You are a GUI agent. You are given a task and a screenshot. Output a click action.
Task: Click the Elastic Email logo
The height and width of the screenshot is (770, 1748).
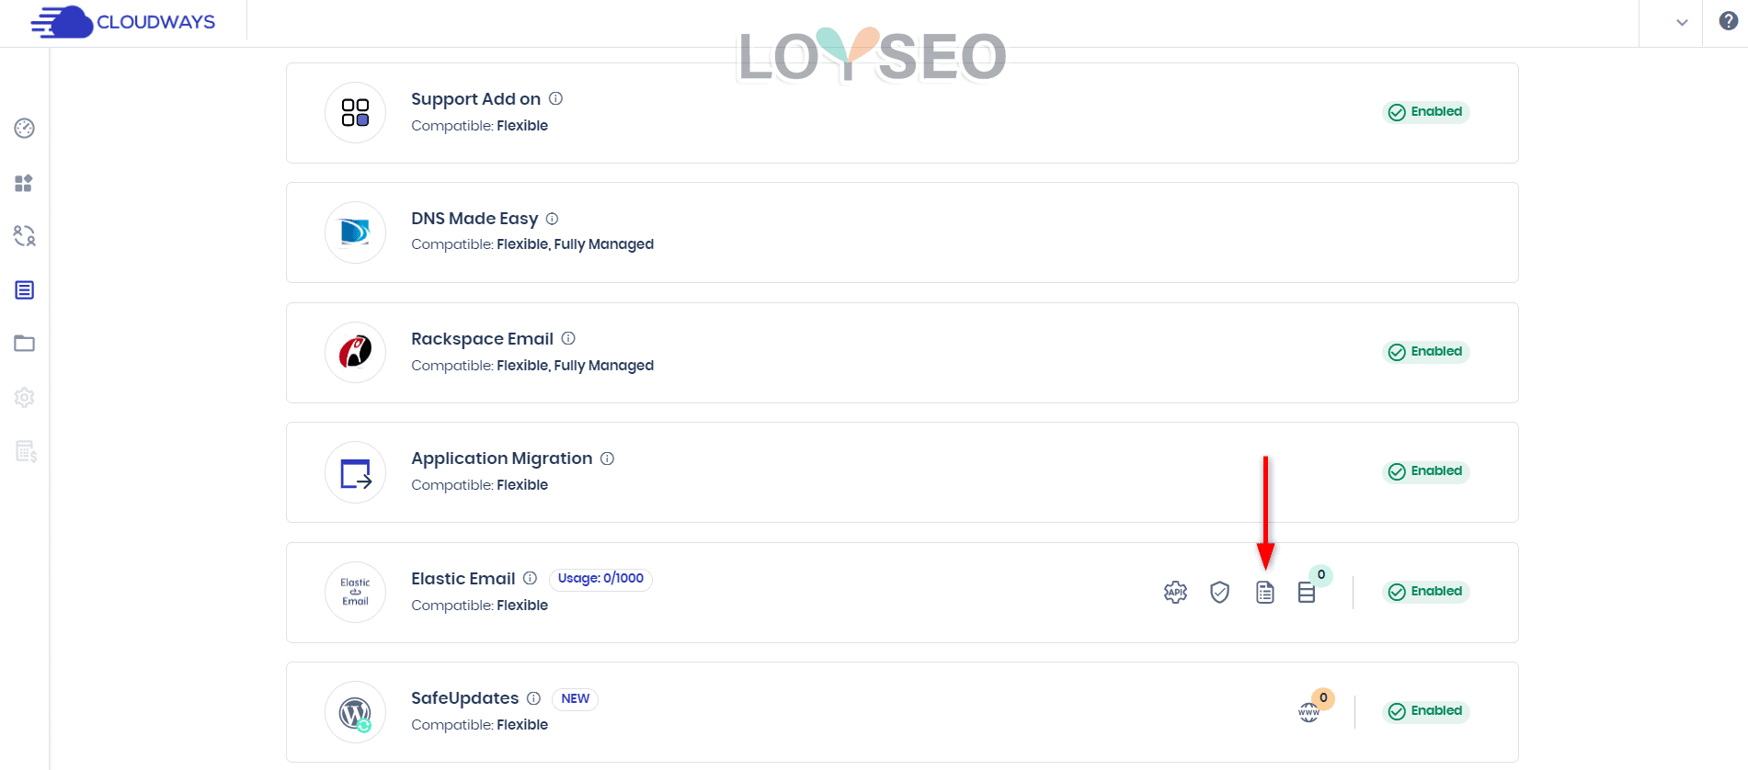click(355, 592)
